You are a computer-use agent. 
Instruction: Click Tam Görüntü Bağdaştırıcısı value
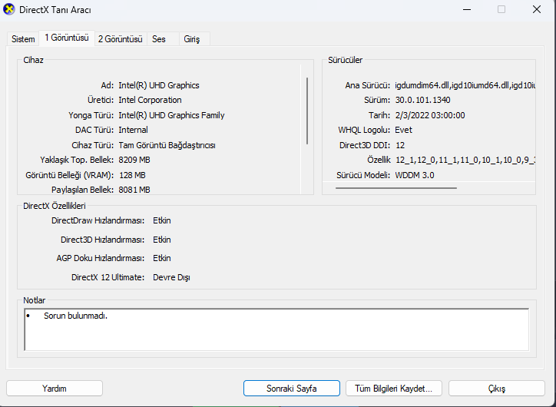167,145
